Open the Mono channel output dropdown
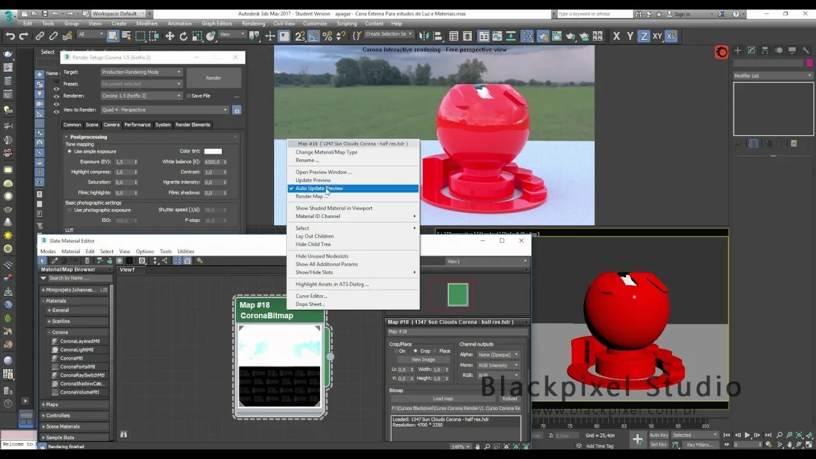The width and height of the screenshot is (816, 459). pyautogui.click(x=499, y=365)
